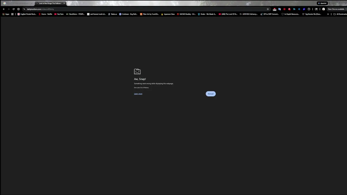The height and width of the screenshot is (195, 347).
Task: Open the Cagliari Pocket Rock bookmark
Action: 27,14
